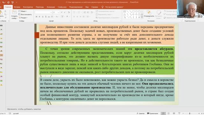The height and width of the screenshot is (115, 204).
Task: Open the character spacing dropdown
Action: (x=52, y=17)
